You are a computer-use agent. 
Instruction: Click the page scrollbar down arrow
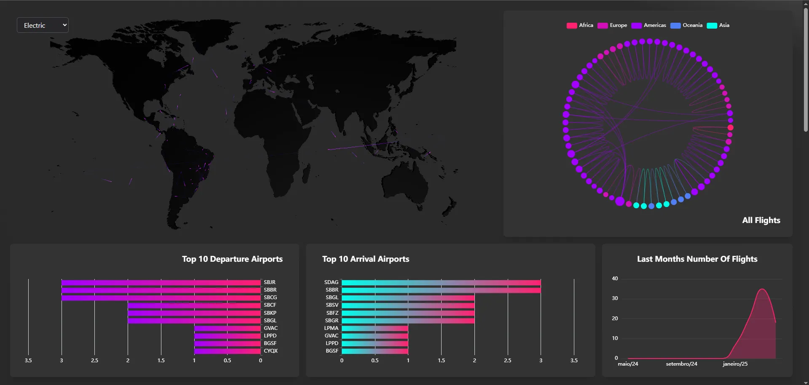point(805,382)
